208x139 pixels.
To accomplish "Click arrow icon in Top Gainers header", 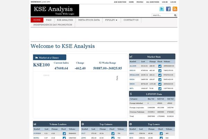I will [x=83, y=124].
